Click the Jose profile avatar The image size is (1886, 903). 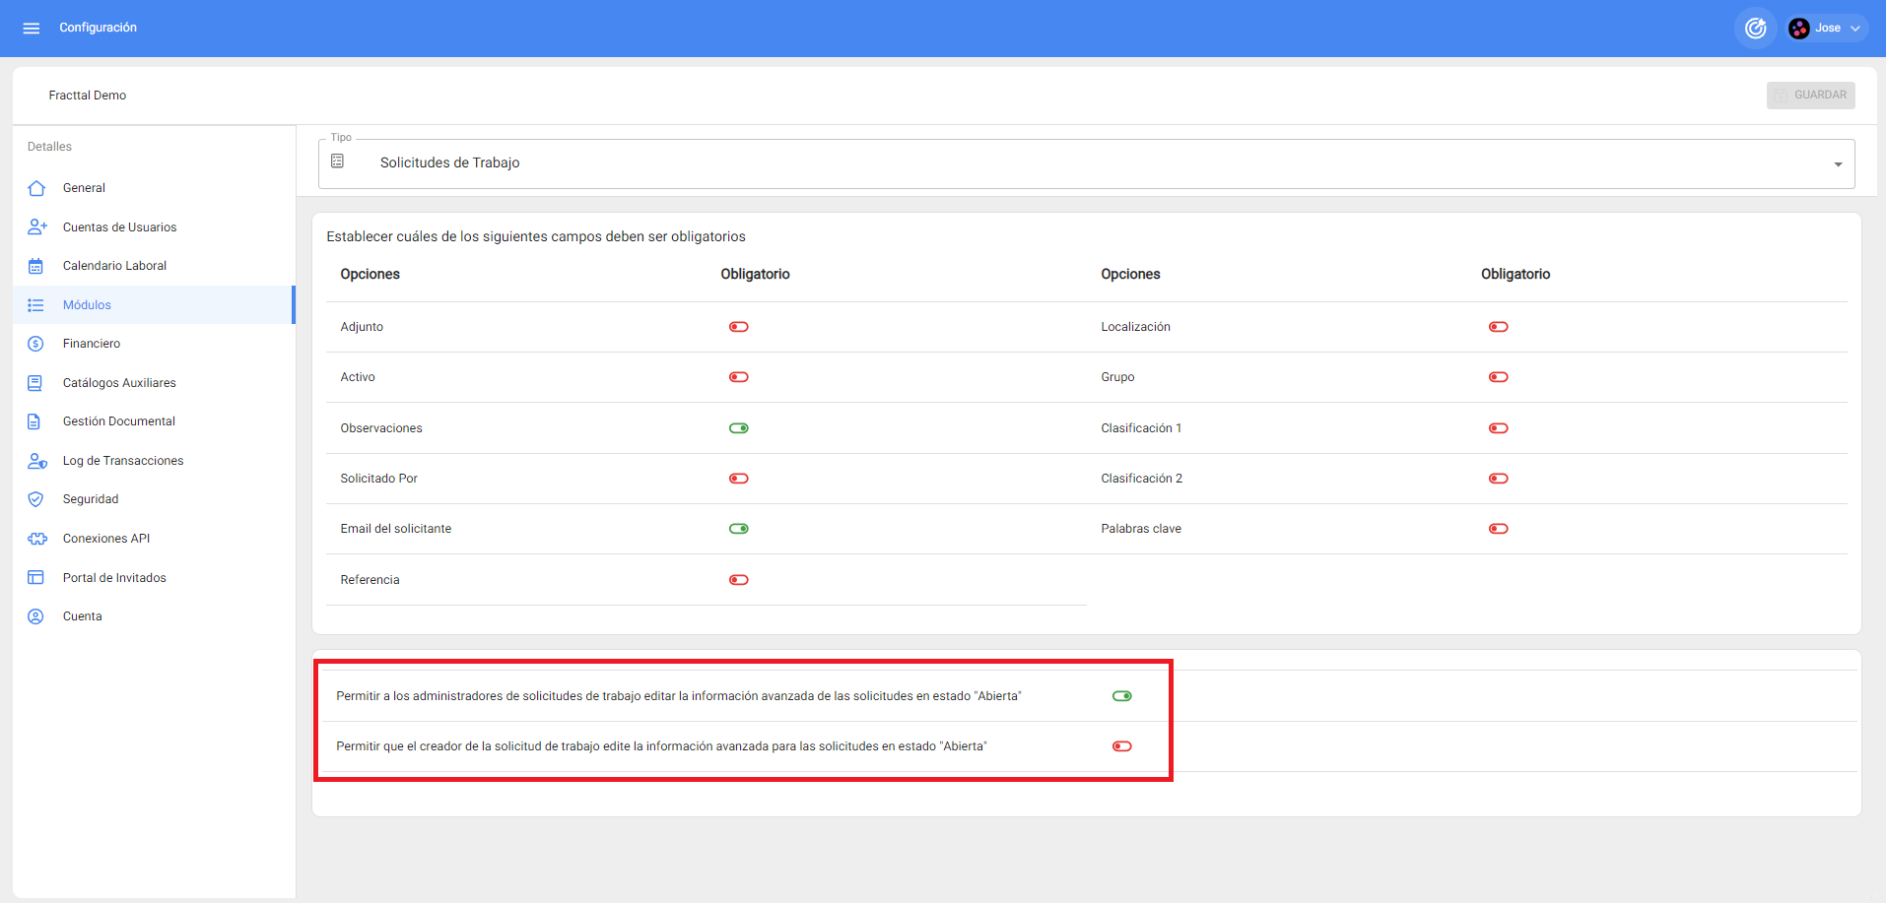pyautogui.click(x=1799, y=29)
